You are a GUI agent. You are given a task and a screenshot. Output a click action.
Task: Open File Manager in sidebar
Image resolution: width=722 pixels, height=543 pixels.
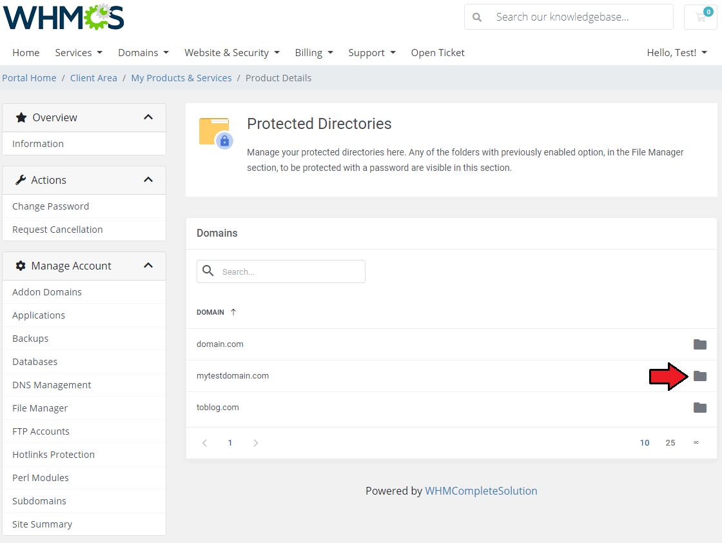(x=84, y=408)
